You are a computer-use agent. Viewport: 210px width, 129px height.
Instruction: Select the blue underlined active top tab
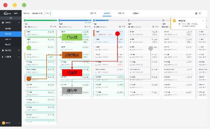pyautogui.click(x=107, y=13)
